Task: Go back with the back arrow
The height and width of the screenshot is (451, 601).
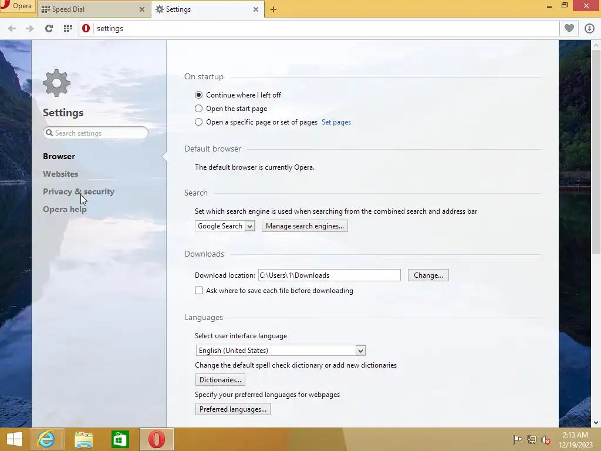Action: (12, 28)
